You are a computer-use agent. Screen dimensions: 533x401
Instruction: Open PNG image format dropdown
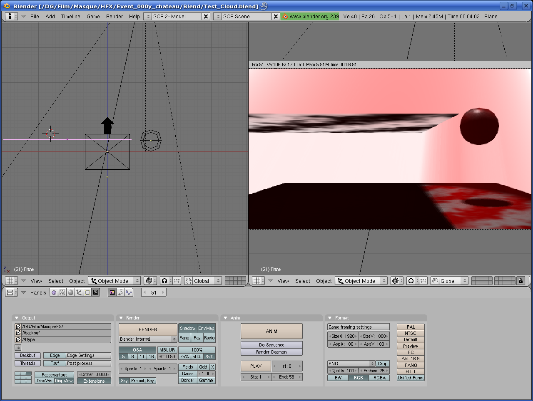point(351,364)
